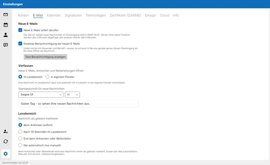Image resolution: width=270 pixels, height=165 pixels.
Task: Click the add account person-plus icon
Action: pyautogui.click(x=6, y=131)
